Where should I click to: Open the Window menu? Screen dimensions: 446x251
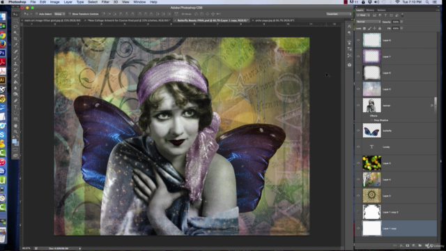point(139,2)
